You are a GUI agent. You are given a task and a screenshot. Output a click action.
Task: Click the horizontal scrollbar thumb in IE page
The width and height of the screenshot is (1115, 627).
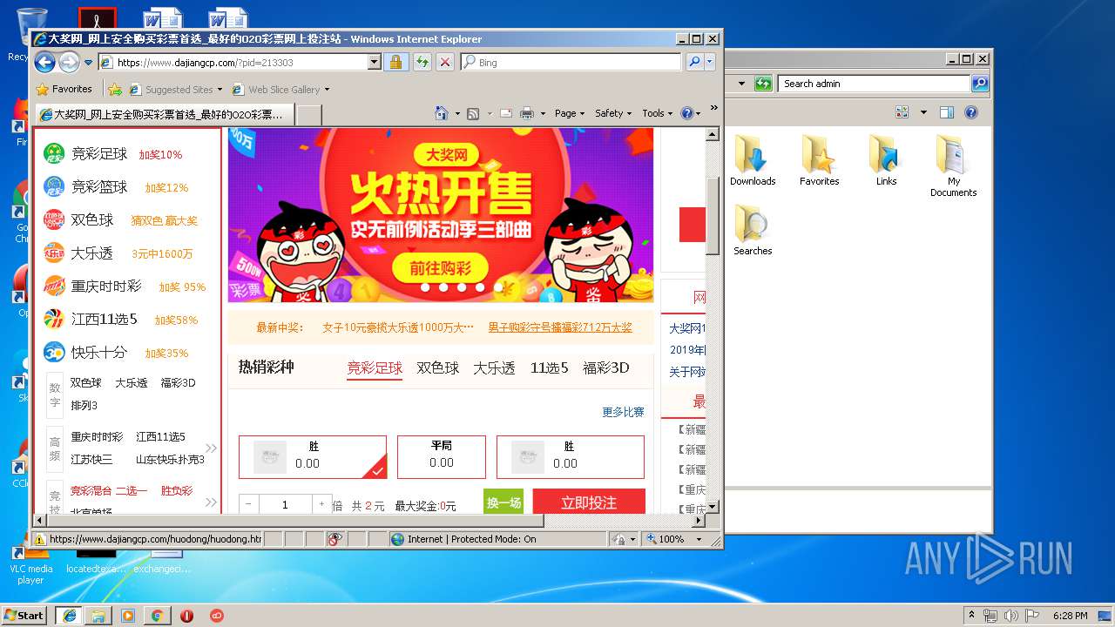coord(294,521)
